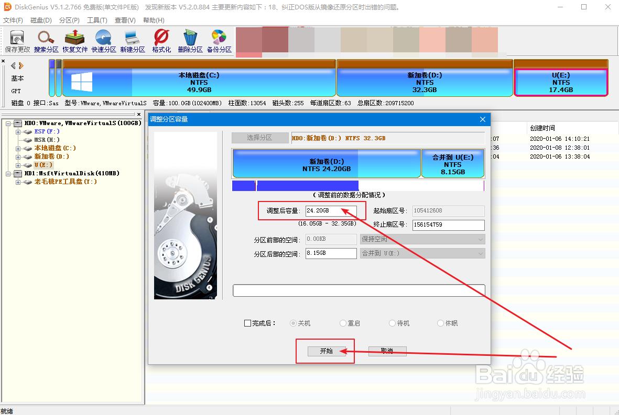The width and height of the screenshot is (619, 415).
Task: Click the 调整后容量 input field
Action: [x=331, y=211]
